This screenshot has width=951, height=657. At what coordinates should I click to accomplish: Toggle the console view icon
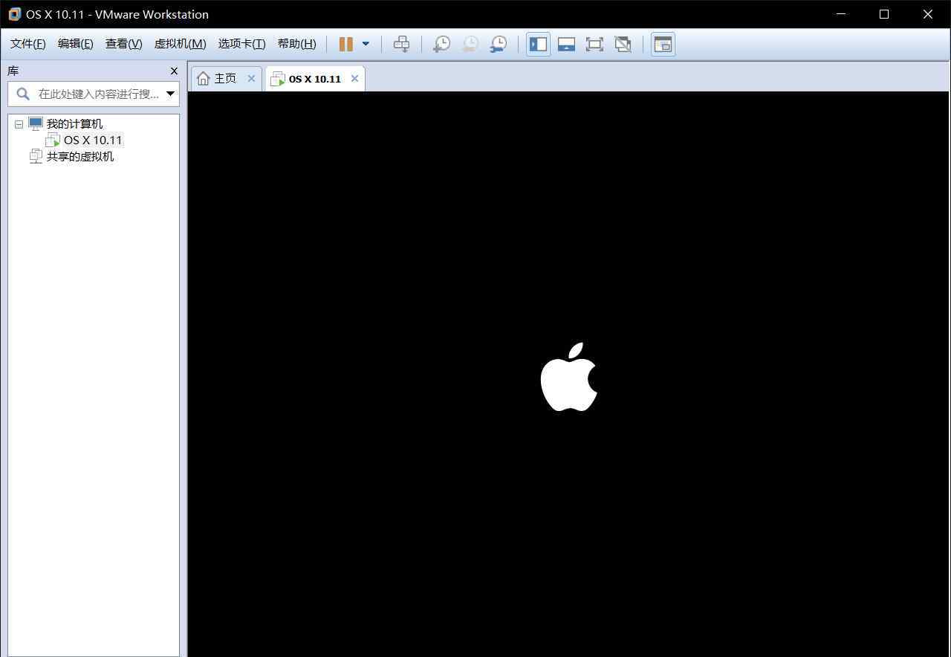click(663, 44)
